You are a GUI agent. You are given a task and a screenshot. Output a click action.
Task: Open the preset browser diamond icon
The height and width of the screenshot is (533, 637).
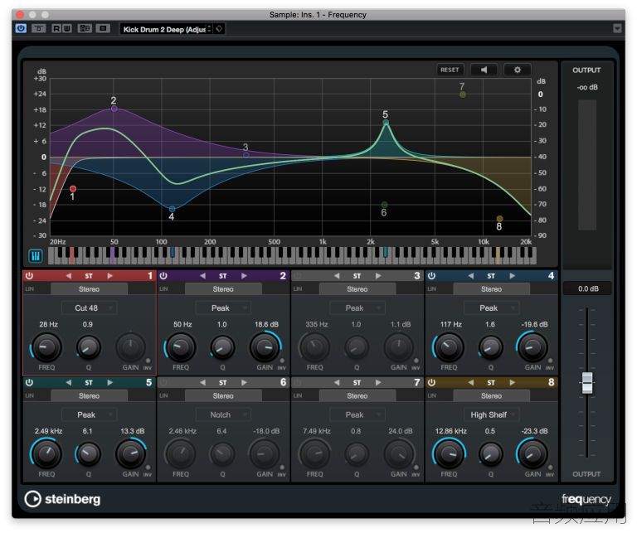[x=219, y=29]
